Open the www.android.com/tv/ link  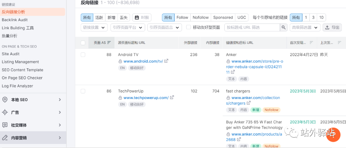tap(143, 61)
